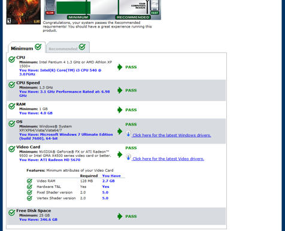The image size is (285, 231).
Task: Click the 5.0 Vertex Shader value
Action: [x=105, y=198]
